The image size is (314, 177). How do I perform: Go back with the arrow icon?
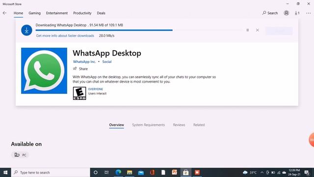[4, 13]
